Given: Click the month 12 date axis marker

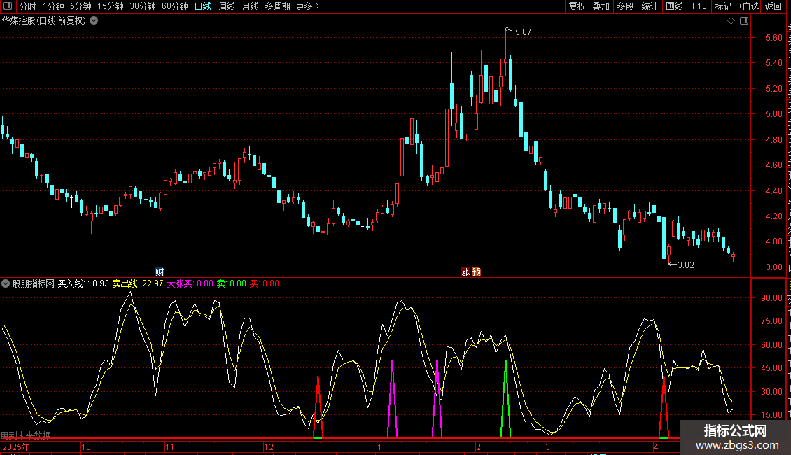Looking at the screenshot, I should click(x=268, y=447).
